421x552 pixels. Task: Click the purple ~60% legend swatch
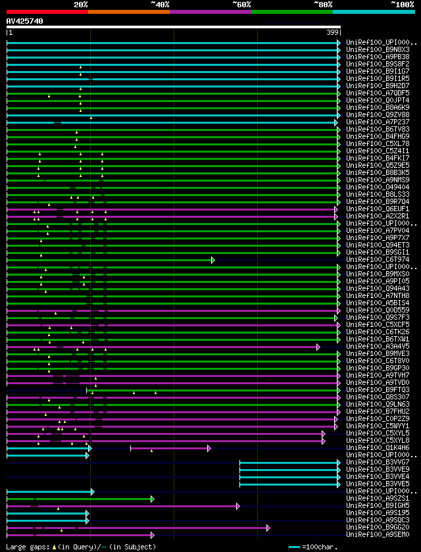click(210, 12)
